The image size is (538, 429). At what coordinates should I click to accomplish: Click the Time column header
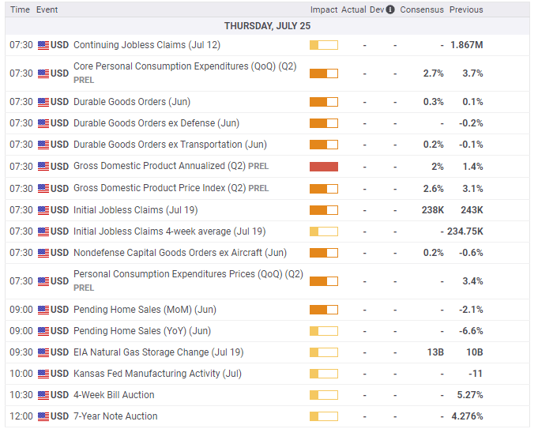click(20, 9)
